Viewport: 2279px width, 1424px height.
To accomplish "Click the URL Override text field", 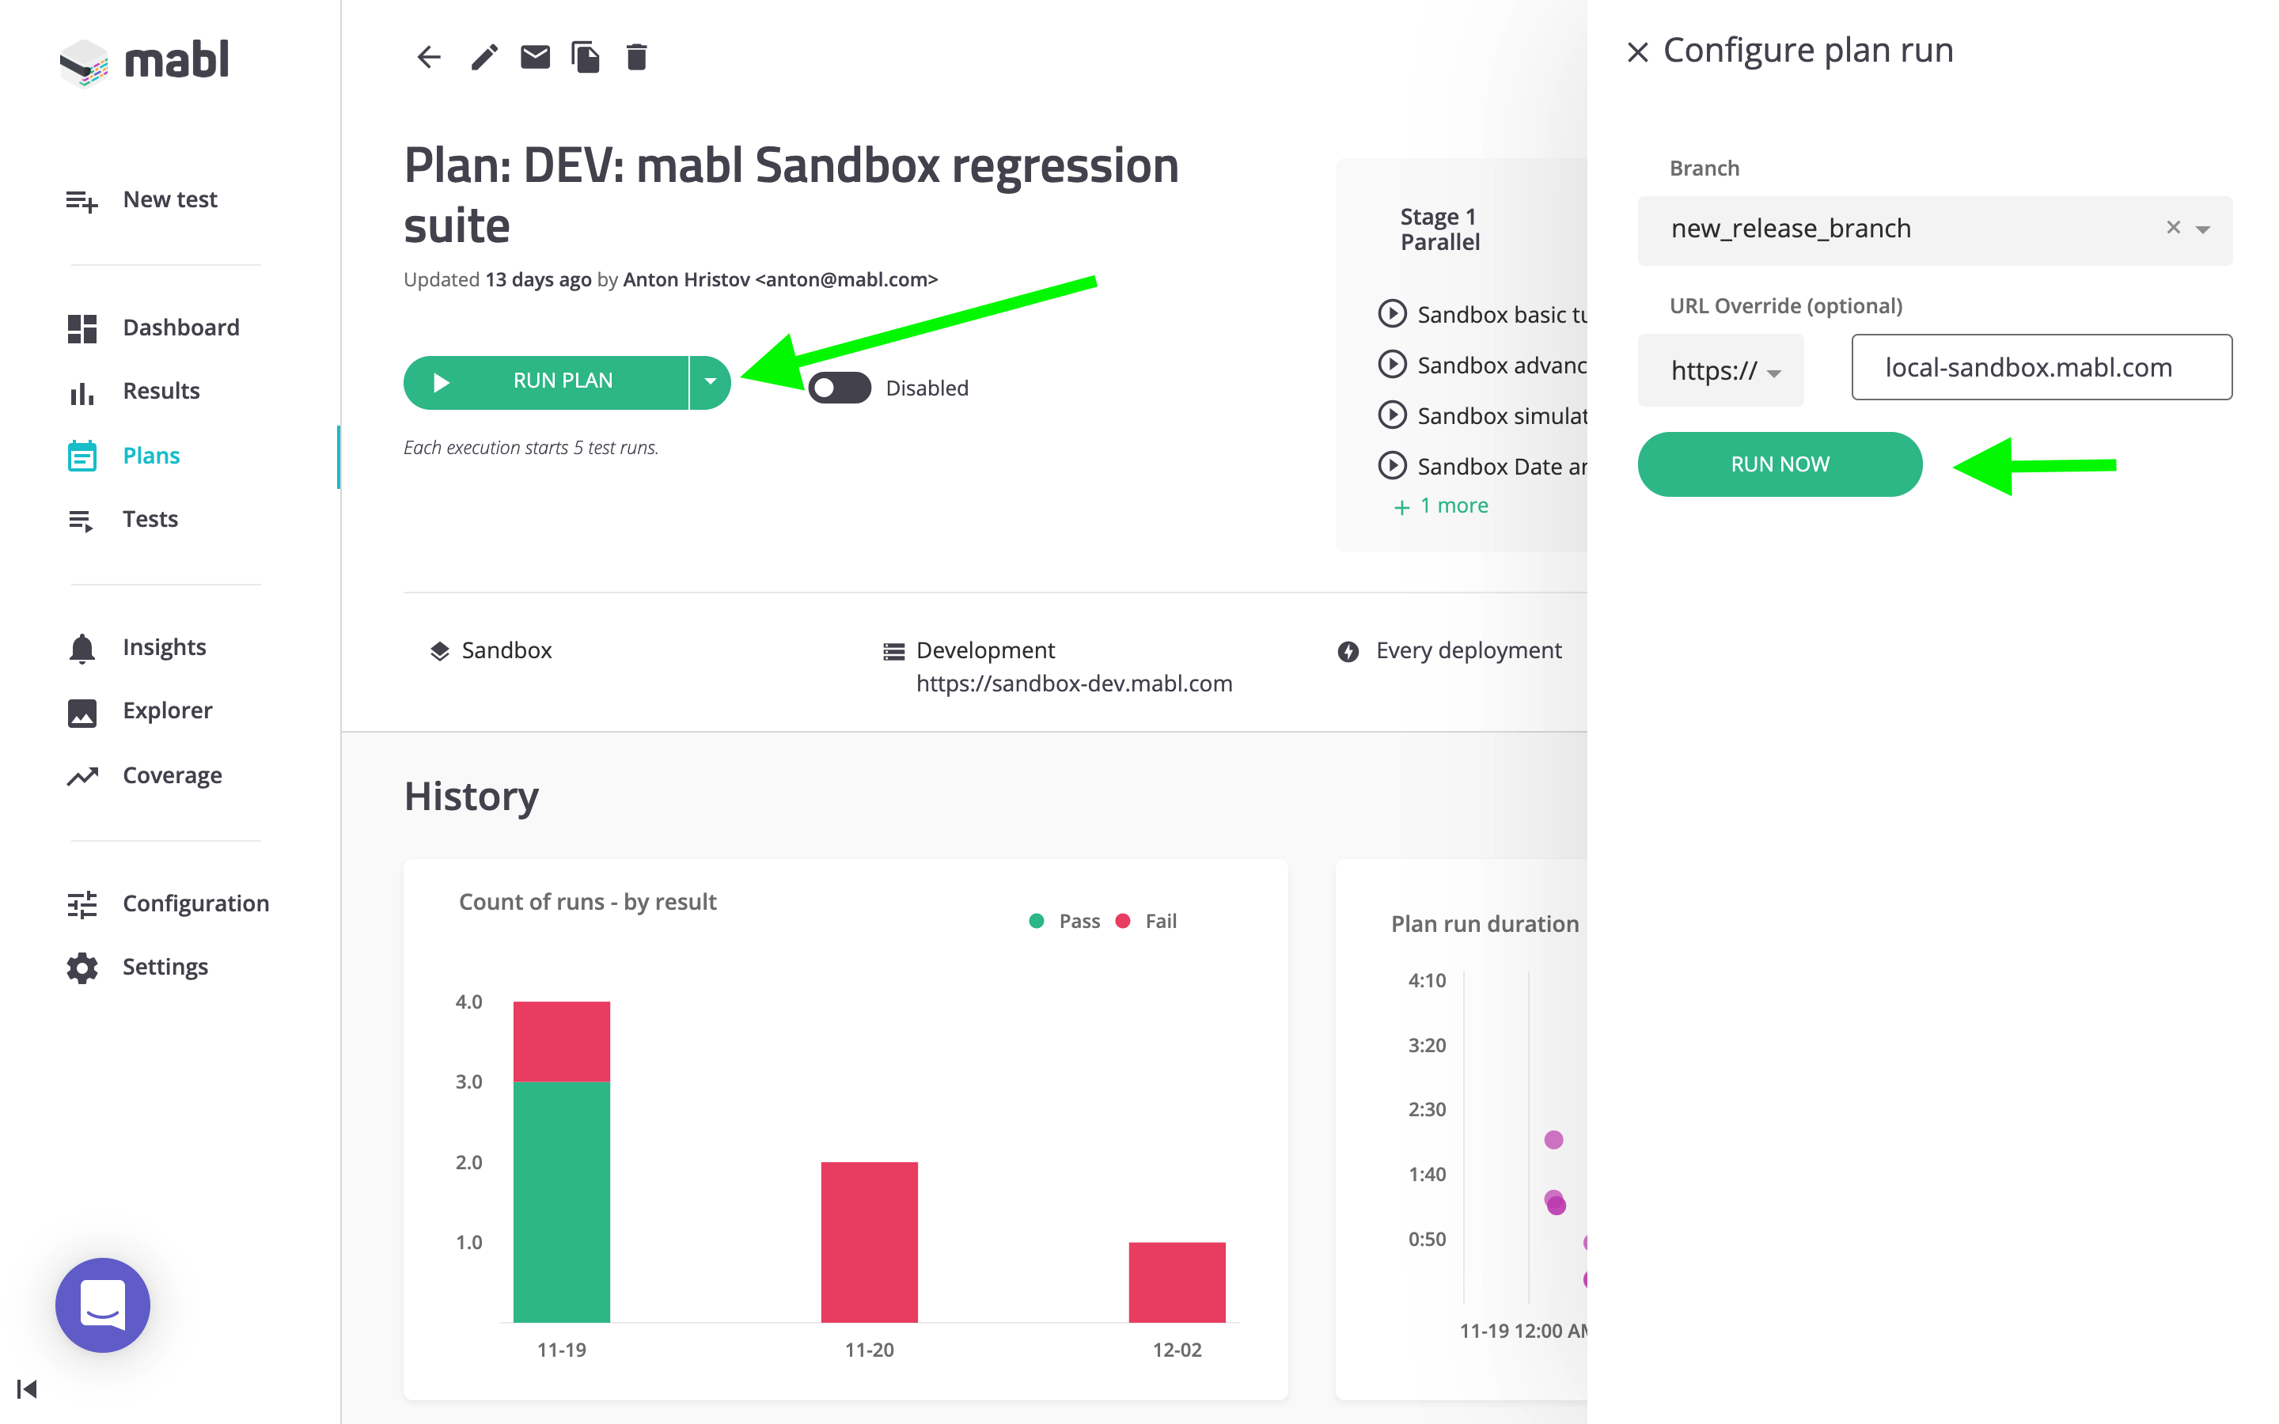I will 2041,367.
